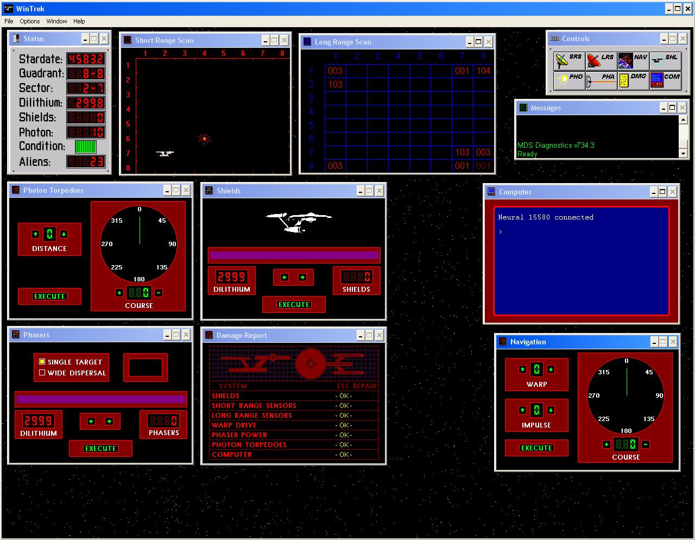Execute the shields energy transfer
695x540 pixels.
pyautogui.click(x=294, y=305)
